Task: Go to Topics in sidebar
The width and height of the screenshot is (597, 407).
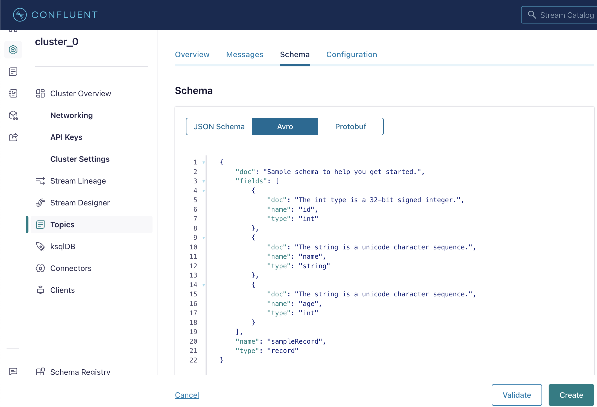Action: (91, 225)
